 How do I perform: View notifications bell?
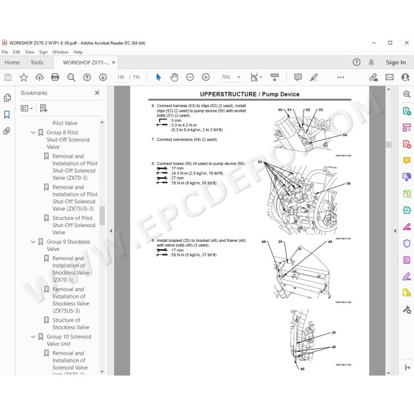pyautogui.click(x=371, y=62)
